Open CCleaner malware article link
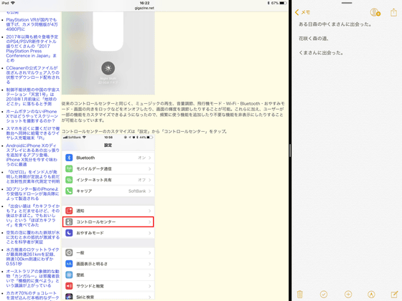 coord(32,75)
